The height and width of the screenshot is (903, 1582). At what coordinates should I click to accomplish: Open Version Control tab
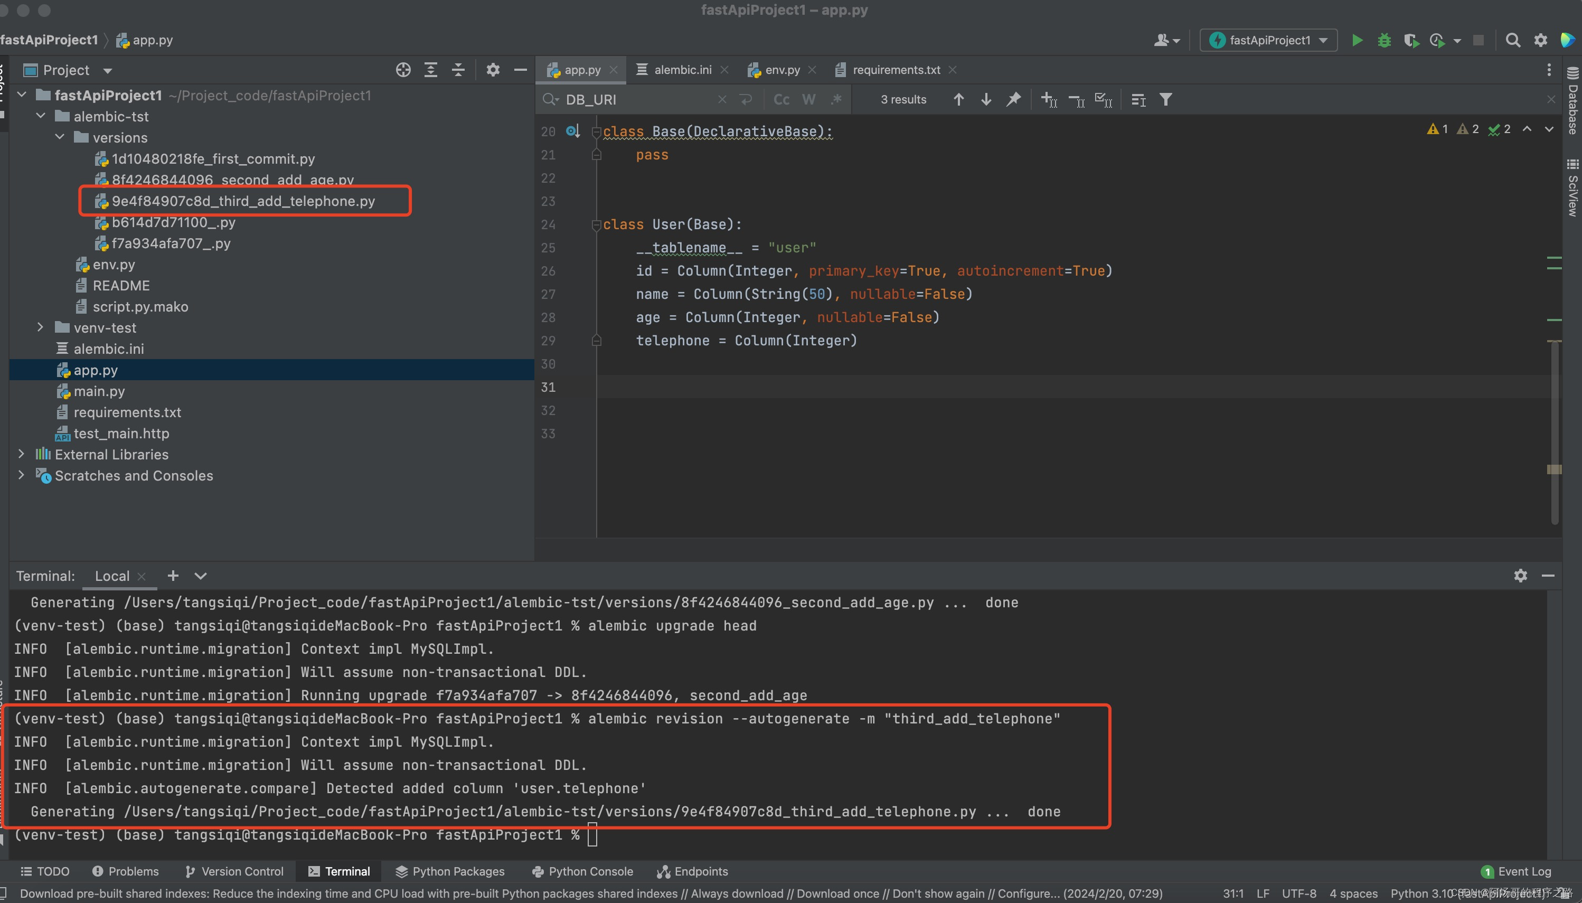[234, 871]
